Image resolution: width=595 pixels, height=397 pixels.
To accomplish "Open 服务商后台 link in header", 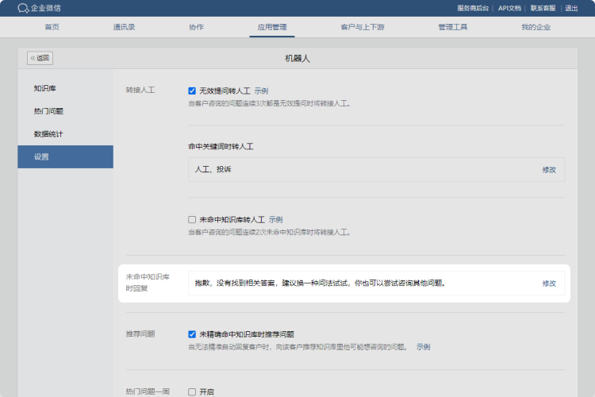I will (x=473, y=9).
